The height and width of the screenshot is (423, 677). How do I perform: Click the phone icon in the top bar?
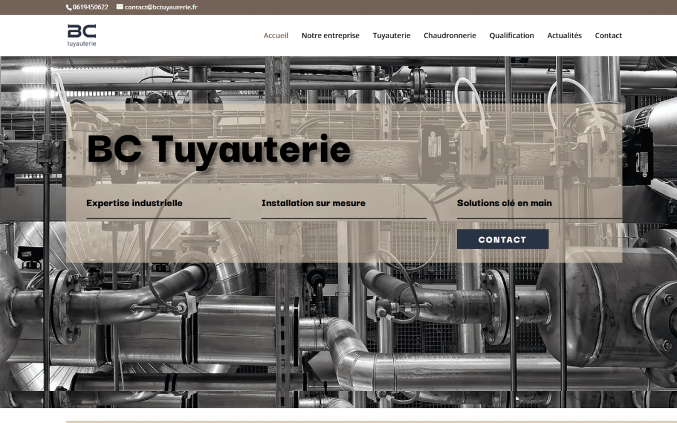(x=68, y=7)
